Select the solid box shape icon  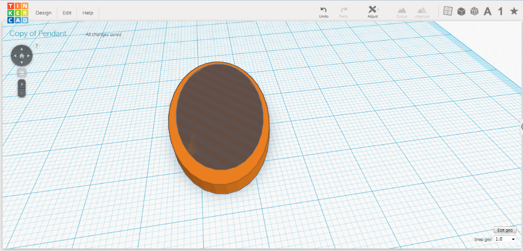(461, 12)
